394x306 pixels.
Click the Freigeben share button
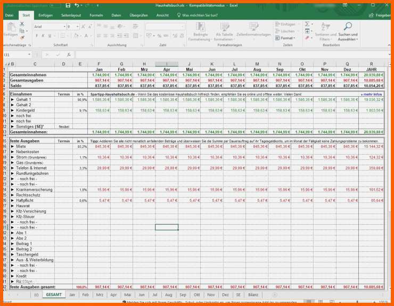click(x=380, y=15)
